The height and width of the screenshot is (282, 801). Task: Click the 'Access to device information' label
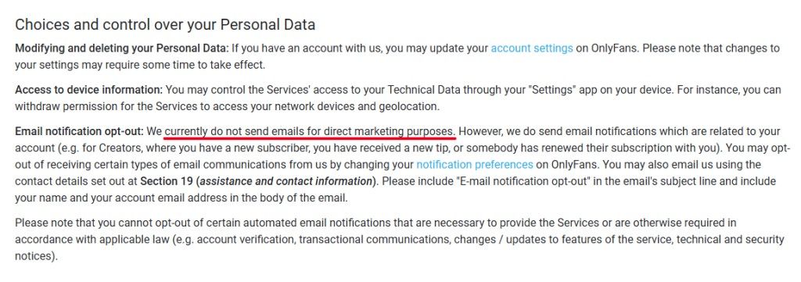point(89,91)
